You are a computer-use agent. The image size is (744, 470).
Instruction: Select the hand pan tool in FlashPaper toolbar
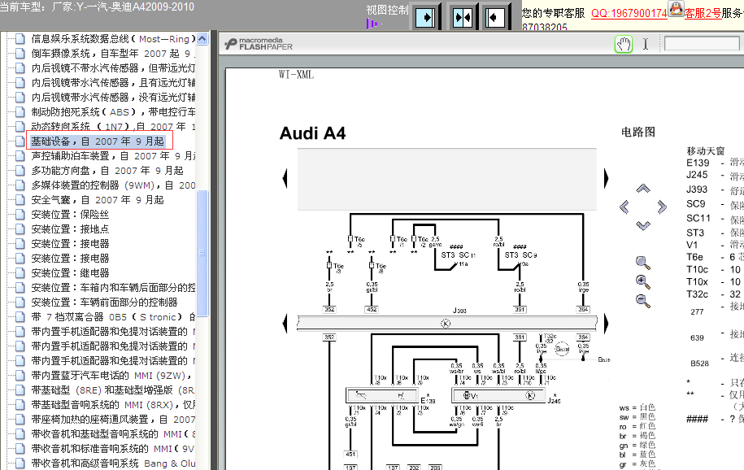click(624, 44)
